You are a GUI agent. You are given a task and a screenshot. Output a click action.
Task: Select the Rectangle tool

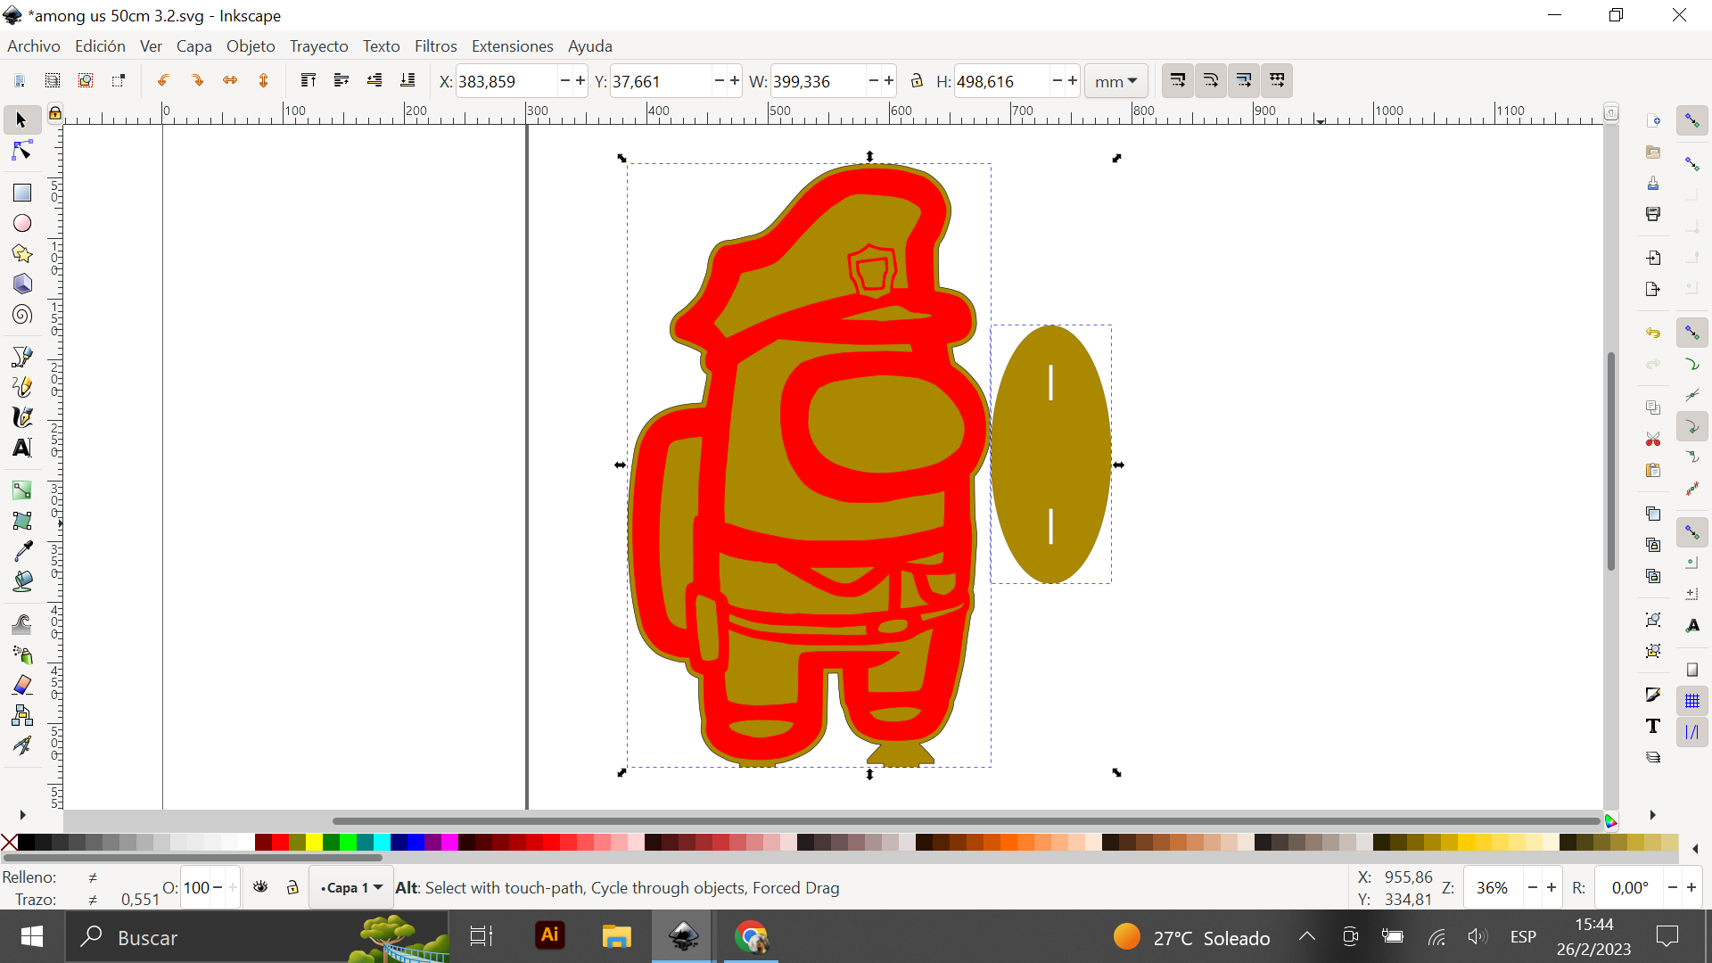[x=22, y=193]
